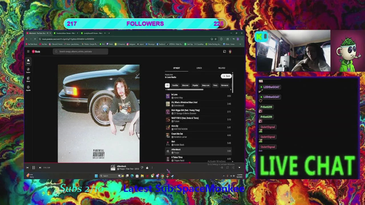Image resolution: width=365 pixels, height=205 pixels.
Task: Open Library in the sidebar
Action: (28, 79)
